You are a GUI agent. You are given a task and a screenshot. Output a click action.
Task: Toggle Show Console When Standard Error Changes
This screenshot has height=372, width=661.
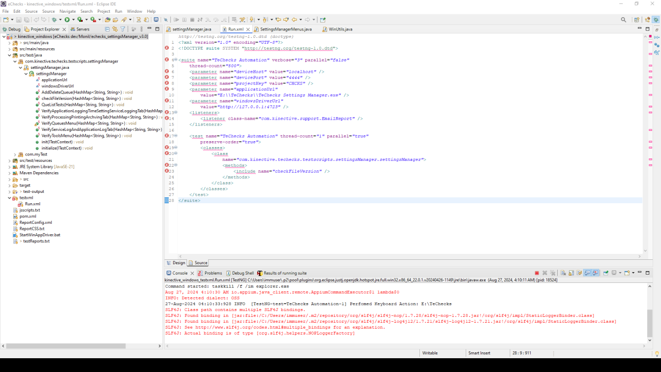[x=596, y=273]
